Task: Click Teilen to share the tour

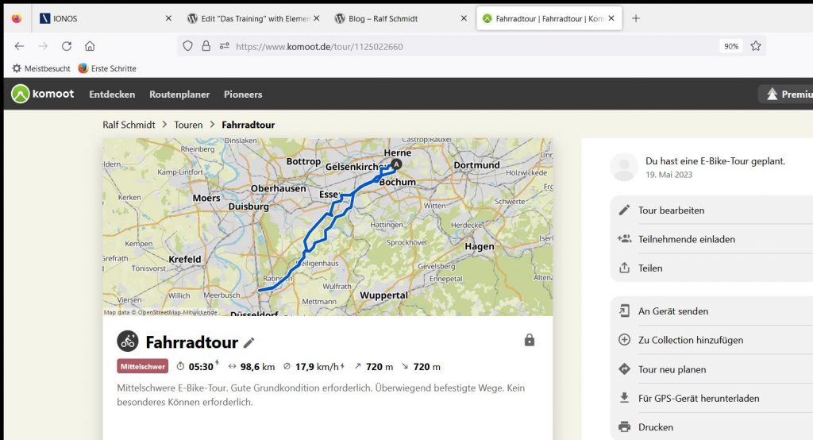Action: coord(649,268)
